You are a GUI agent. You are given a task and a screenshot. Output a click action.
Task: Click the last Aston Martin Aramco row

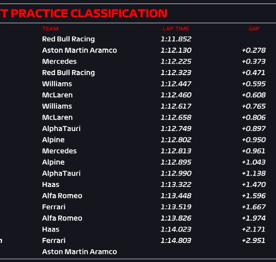pyautogui.click(x=138, y=252)
